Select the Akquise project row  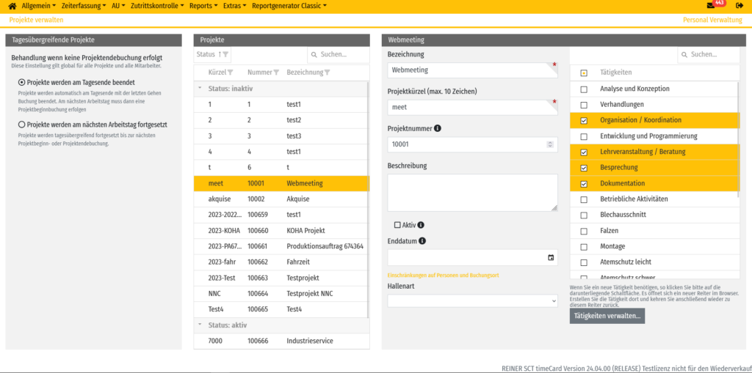281,199
